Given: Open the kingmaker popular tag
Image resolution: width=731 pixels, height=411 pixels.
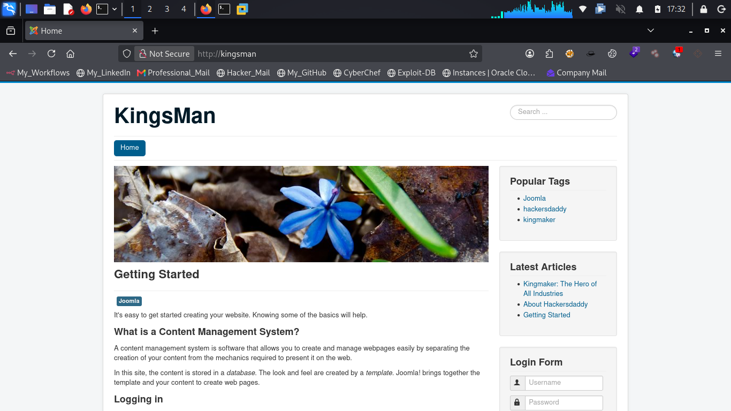Looking at the screenshot, I should pos(539,219).
